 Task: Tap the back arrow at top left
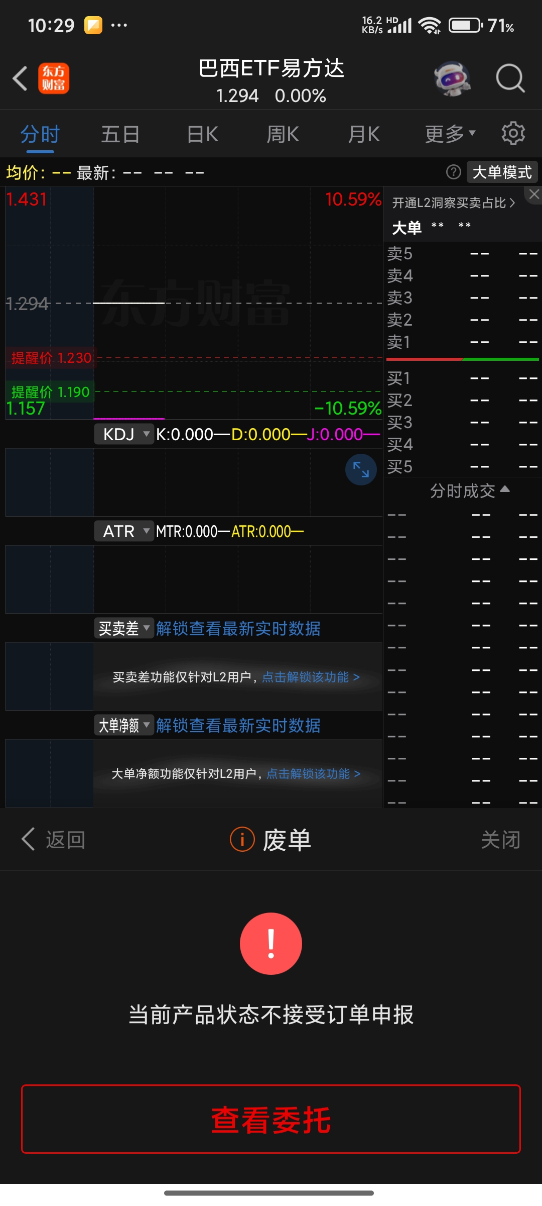pyautogui.click(x=20, y=79)
